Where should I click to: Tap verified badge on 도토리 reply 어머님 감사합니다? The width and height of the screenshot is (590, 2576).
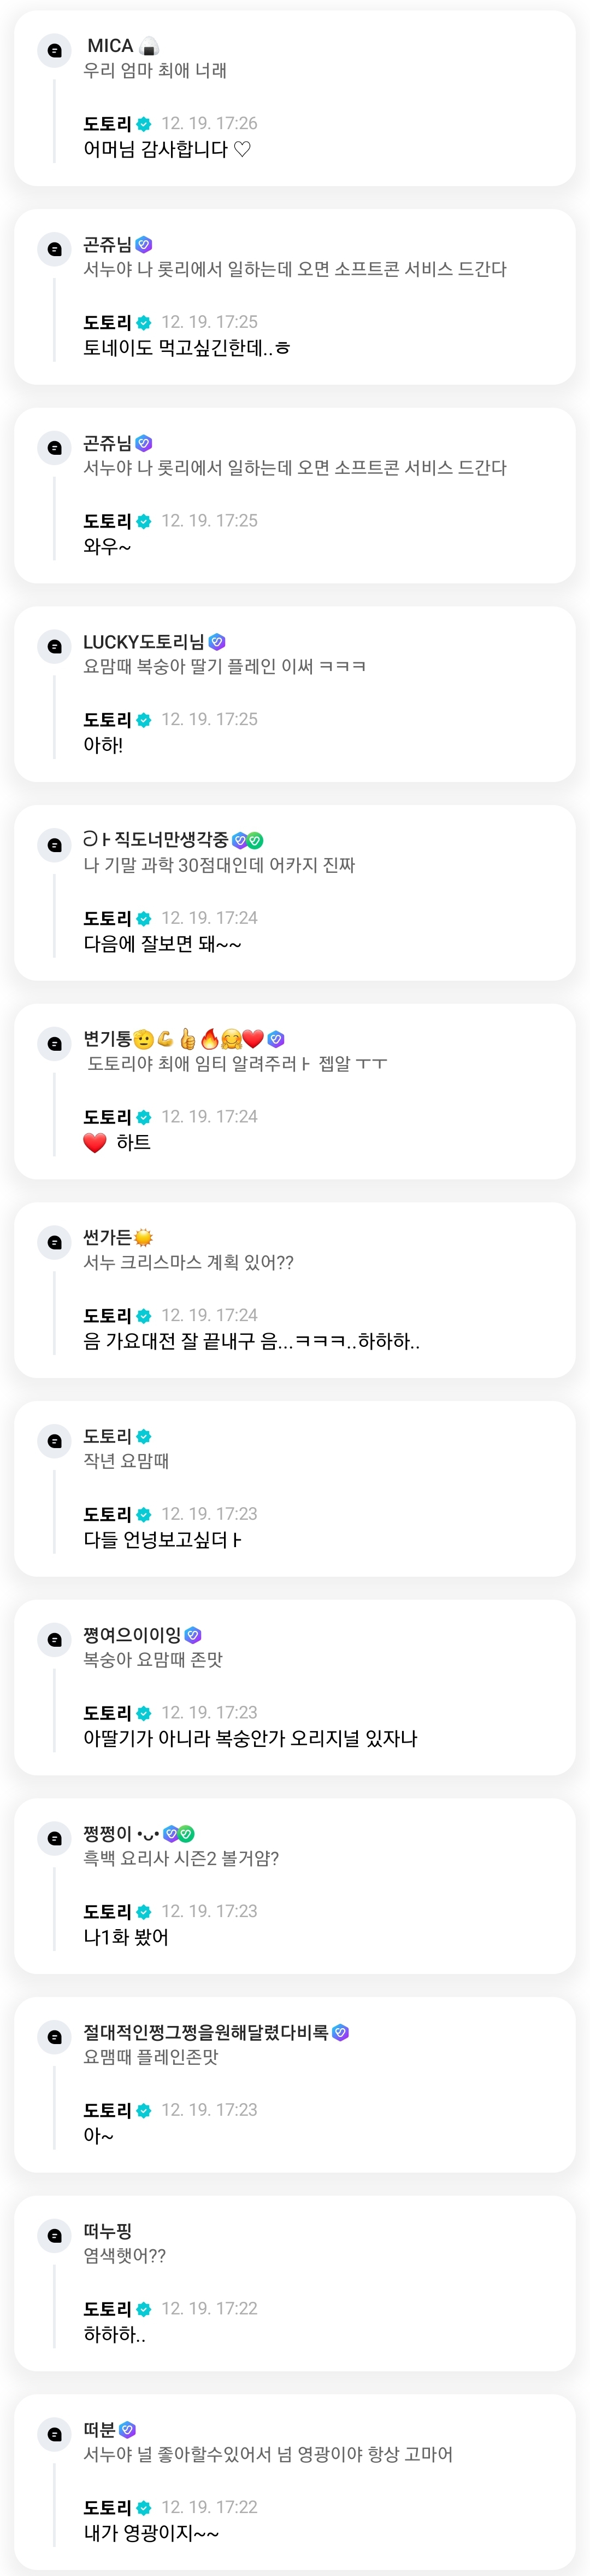(x=144, y=124)
